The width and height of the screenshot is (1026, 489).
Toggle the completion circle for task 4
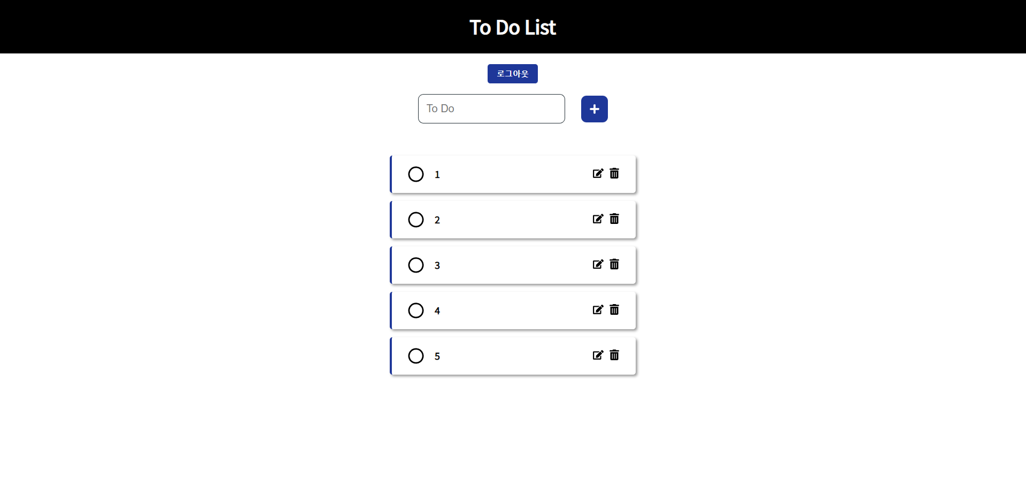coord(415,311)
